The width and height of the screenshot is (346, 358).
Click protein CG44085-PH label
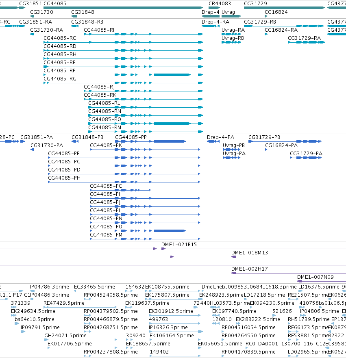point(64,178)
